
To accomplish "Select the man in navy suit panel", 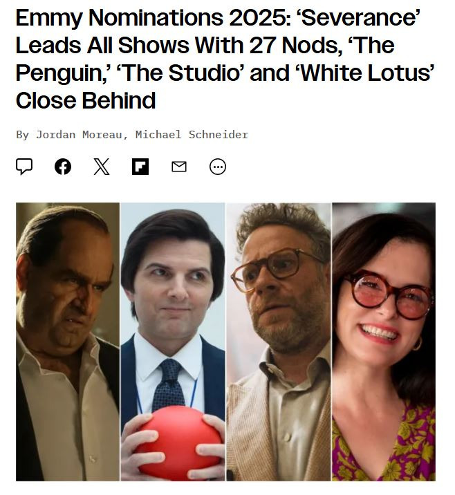I will coord(173,342).
